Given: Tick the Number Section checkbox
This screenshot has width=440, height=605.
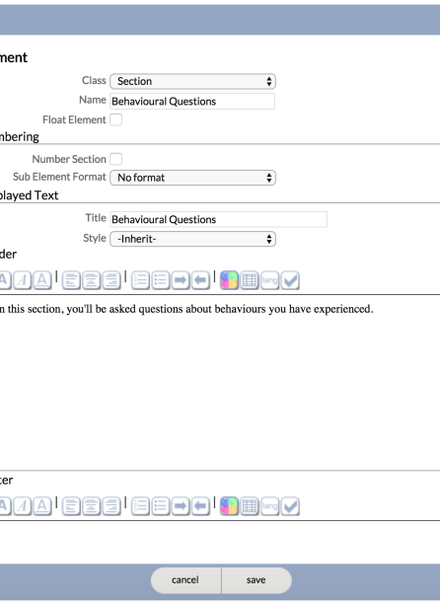Looking at the screenshot, I should [x=116, y=159].
